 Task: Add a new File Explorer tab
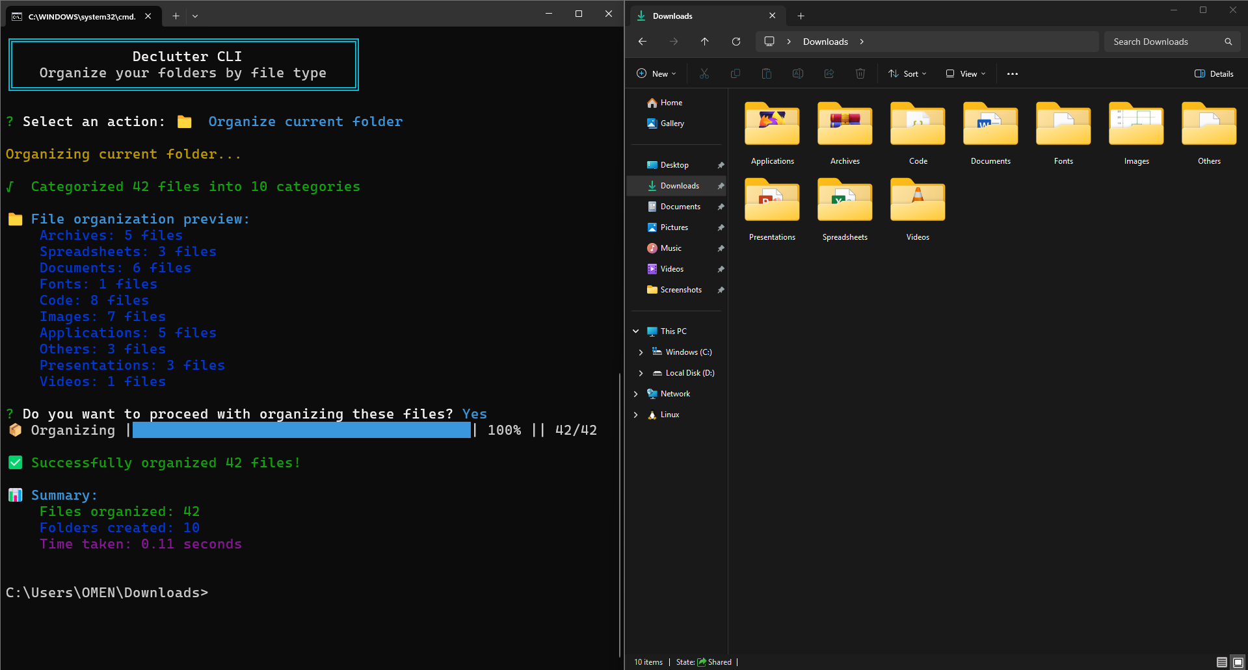point(801,16)
